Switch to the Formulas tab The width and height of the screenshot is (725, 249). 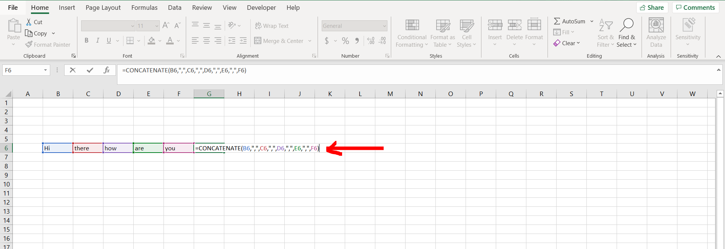(144, 8)
